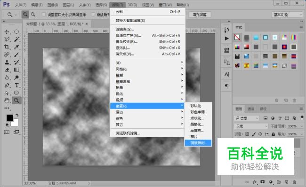Select the Crop tool
Viewport: 306px width, 187px height.
(7, 47)
